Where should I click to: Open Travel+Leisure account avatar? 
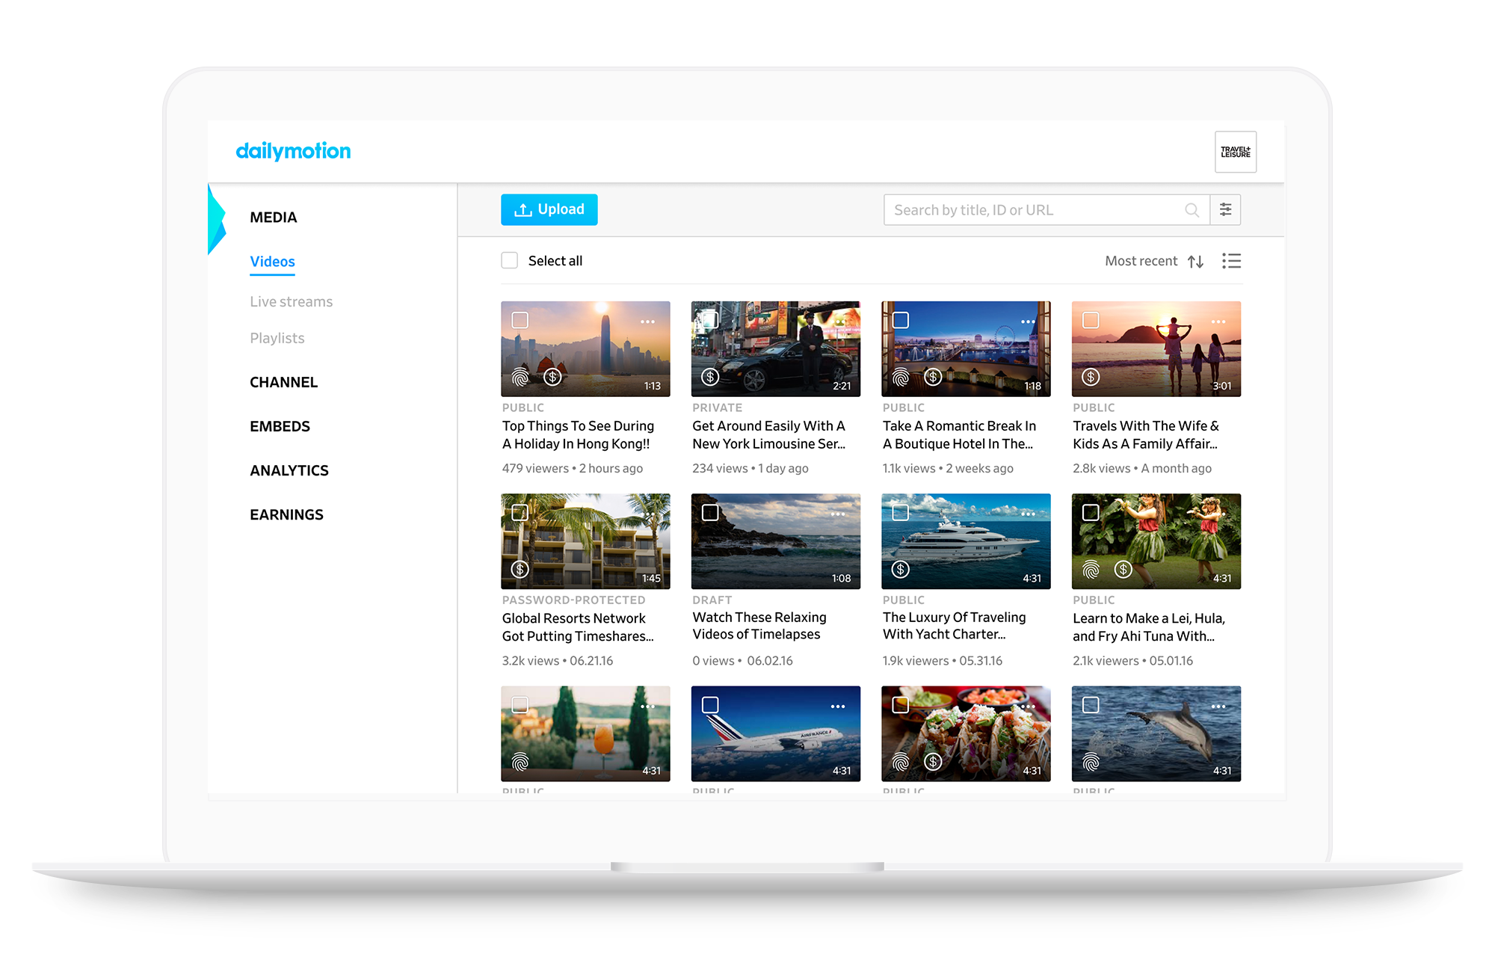pyautogui.click(x=1235, y=153)
